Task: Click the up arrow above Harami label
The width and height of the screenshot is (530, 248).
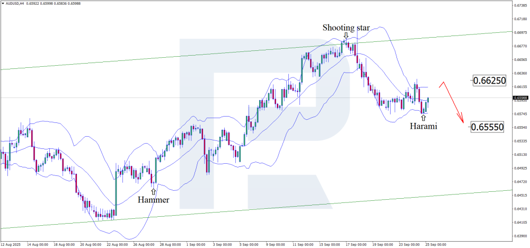Action: pyautogui.click(x=423, y=118)
